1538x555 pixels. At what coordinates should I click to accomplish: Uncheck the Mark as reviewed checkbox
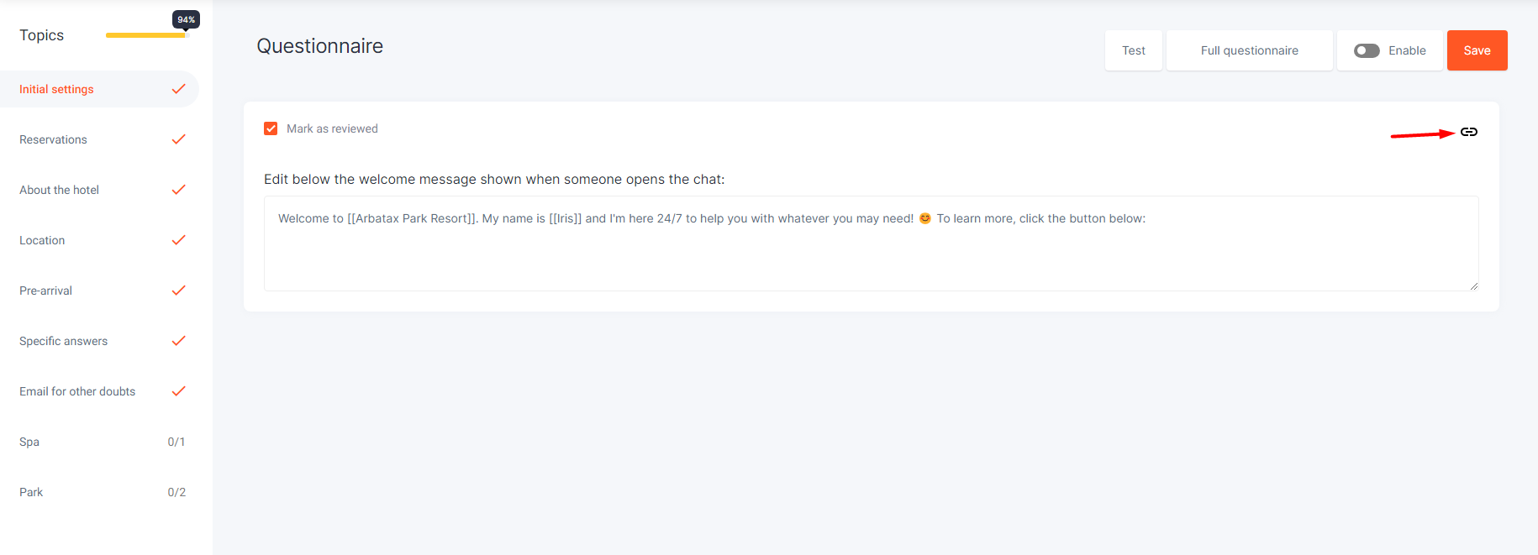point(271,128)
